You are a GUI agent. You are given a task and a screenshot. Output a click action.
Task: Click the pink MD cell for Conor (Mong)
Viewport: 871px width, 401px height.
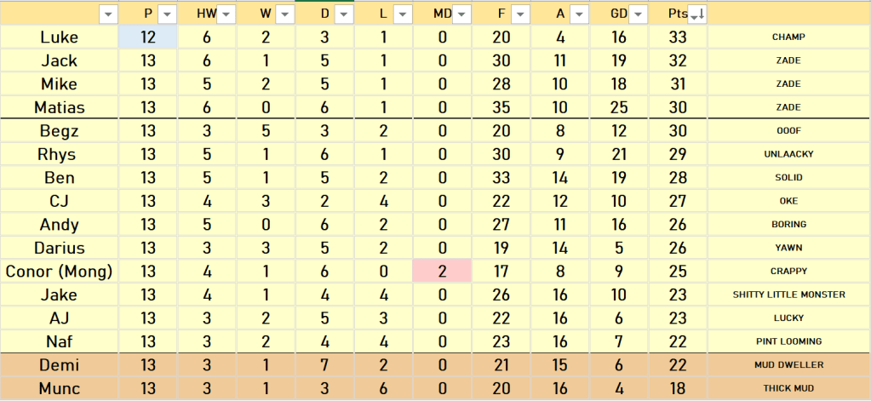pyautogui.click(x=442, y=272)
